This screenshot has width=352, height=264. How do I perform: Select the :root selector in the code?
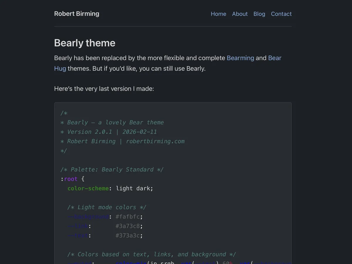(x=69, y=179)
